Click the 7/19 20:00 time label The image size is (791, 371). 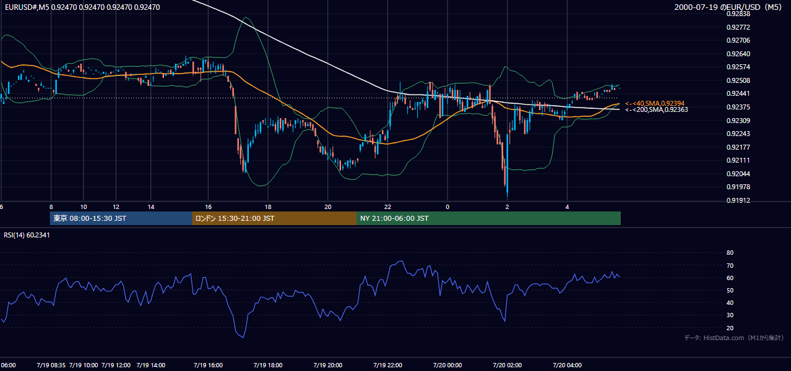(x=328, y=365)
